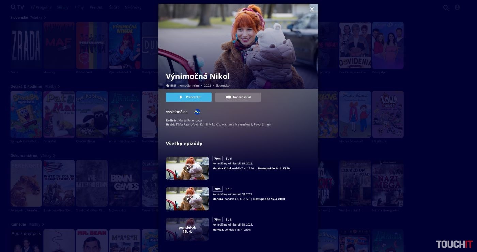Click the star rating icon
477x252 pixels.
point(168,86)
